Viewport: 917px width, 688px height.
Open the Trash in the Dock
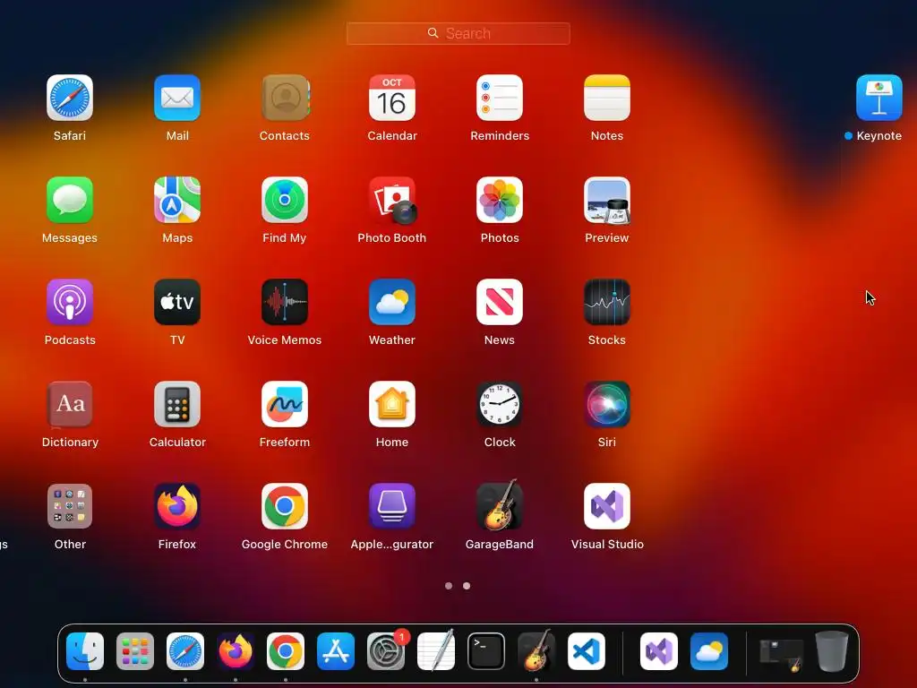click(x=832, y=651)
